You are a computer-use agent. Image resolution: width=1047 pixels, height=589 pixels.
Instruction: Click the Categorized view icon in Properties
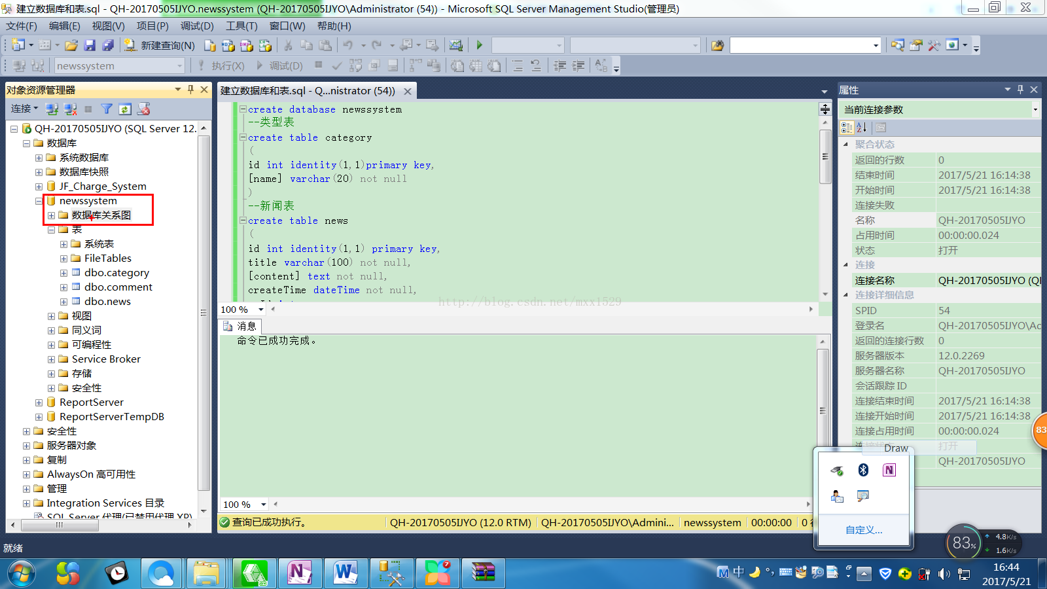click(x=847, y=128)
